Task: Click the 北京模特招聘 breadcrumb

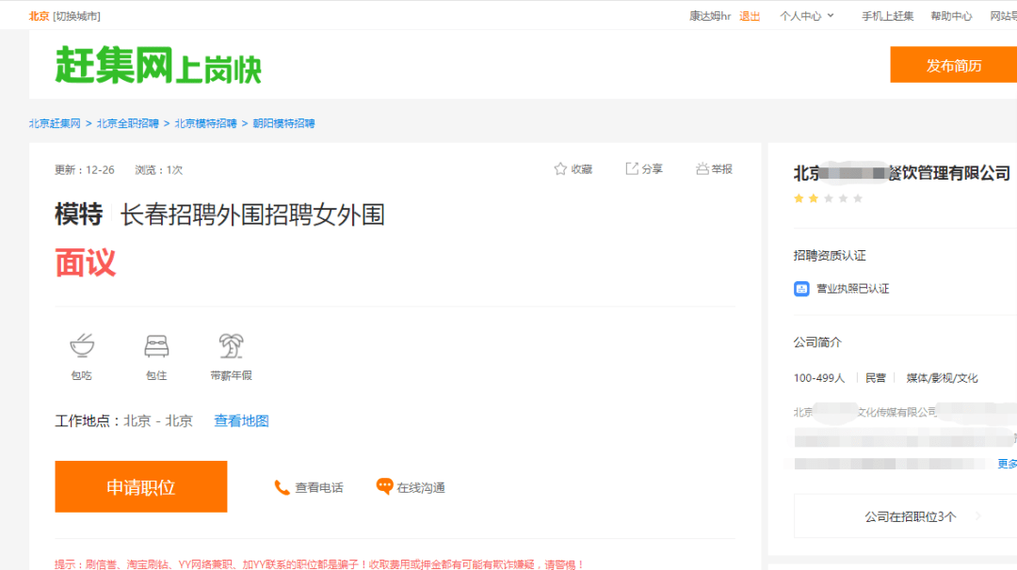Action: [x=205, y=124]
